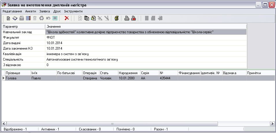Image resolution: width=276 pixels, height=133 pixels.
Task: Click the printer toolbar icon
Action: (x=127, y=18)
